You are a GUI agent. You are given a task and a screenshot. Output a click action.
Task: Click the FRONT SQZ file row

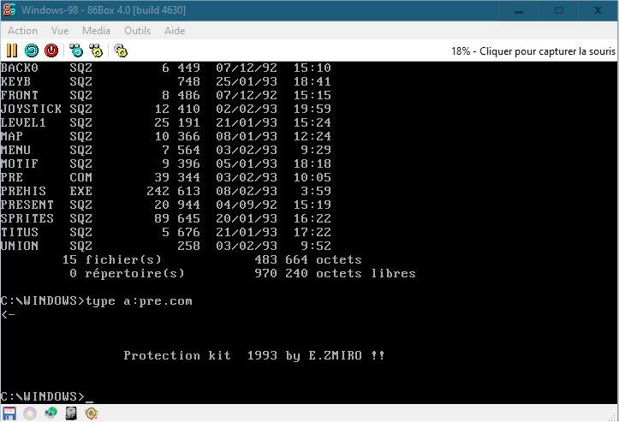(166, 96)
